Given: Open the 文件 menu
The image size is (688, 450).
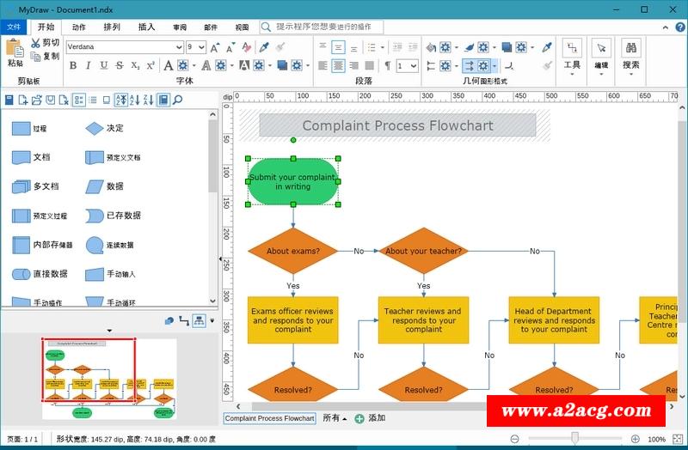Looking at the screenshot, I should coord(13,27).
